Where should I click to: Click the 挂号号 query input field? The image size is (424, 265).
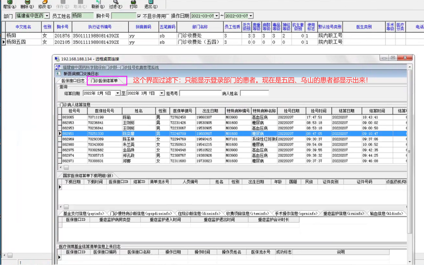click(201, 93)
